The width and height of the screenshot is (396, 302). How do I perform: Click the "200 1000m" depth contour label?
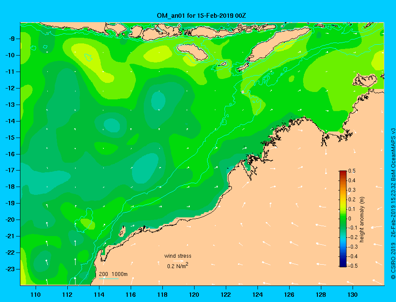tap(113, 274)
